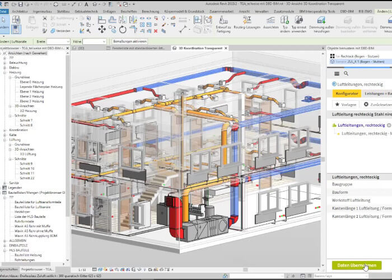Screen dimensions: 392x280
Task: Switch to the Konfigurator tab
Action: [347, 94]
